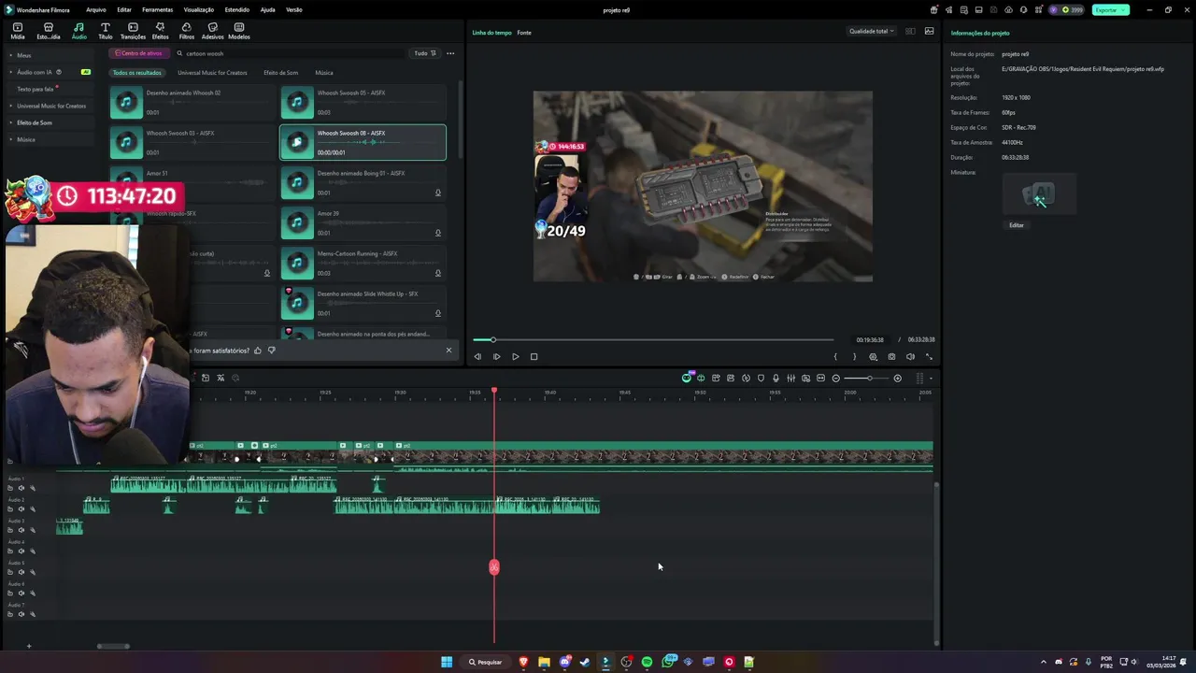This screenshot has width=1196, height=673.
Task: Zoom in the timeline with plus icon
Action: click(x=898, y=379)
